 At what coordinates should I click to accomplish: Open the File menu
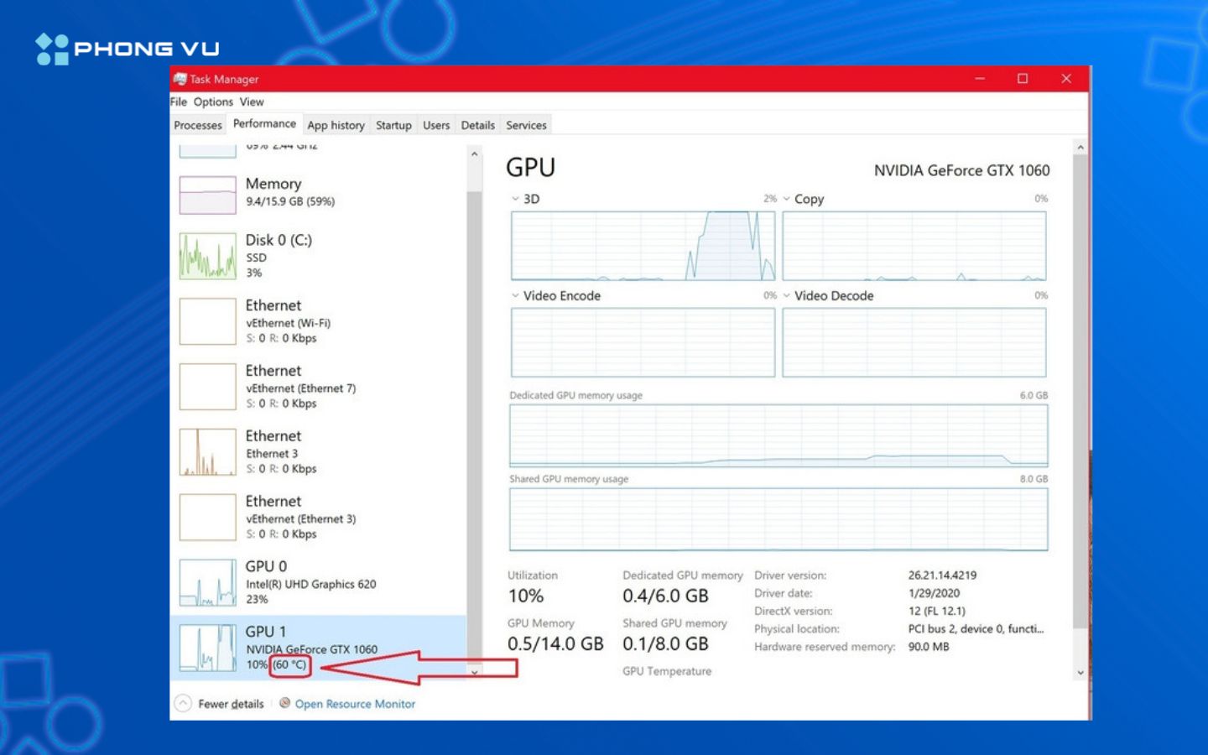pos(179,102)
